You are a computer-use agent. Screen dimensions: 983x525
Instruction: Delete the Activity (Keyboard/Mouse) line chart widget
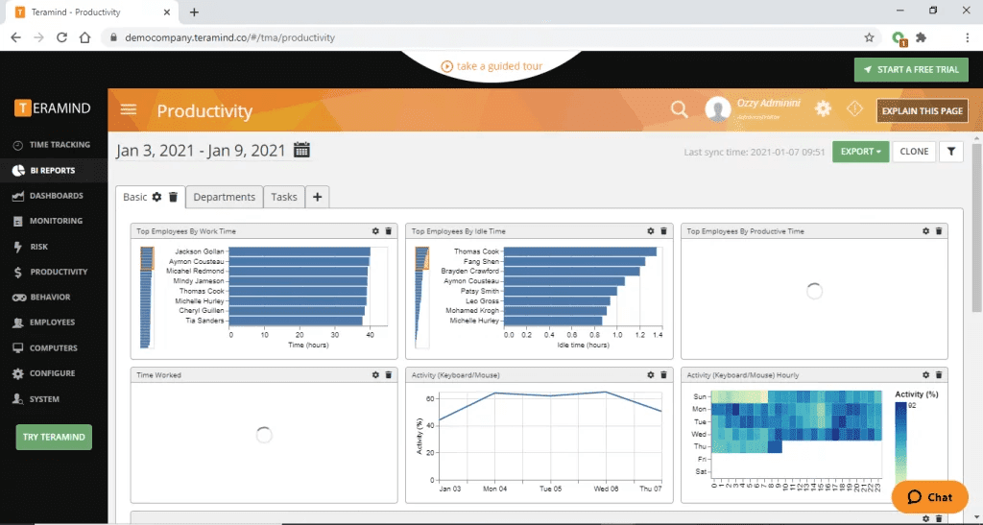click(x=663, y=374)
